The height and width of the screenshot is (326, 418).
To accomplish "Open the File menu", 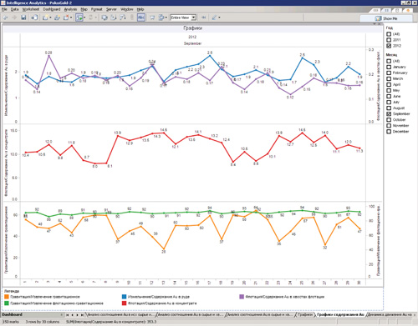I will point(4,9).
